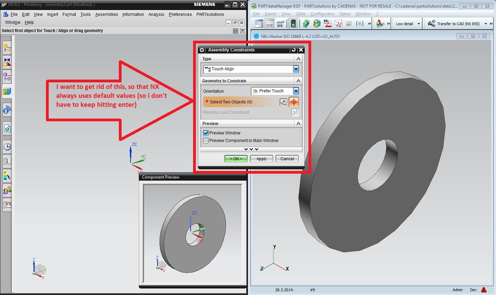
Task: Click the PDF email envelope icon in PARTdataManager
Action: 338,24
